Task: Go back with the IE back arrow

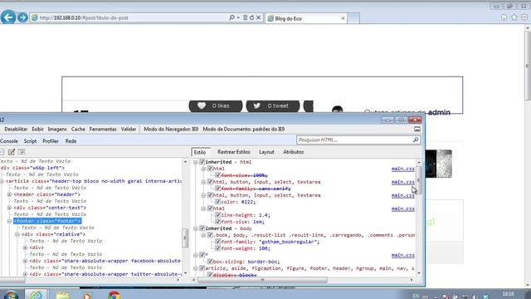Action: click(8, 17)
